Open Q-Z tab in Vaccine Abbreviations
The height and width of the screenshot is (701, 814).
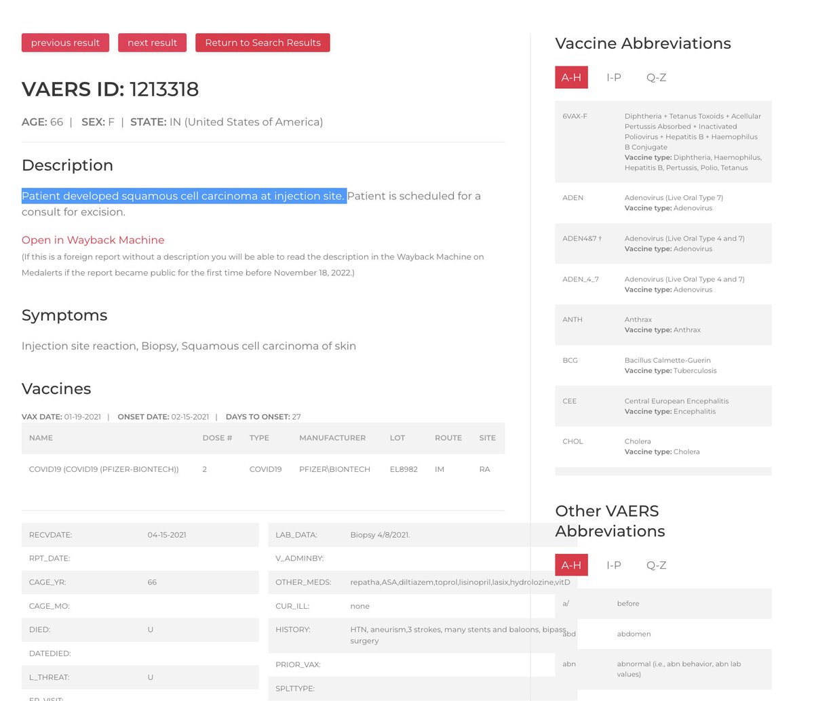(x=656, y=77)
